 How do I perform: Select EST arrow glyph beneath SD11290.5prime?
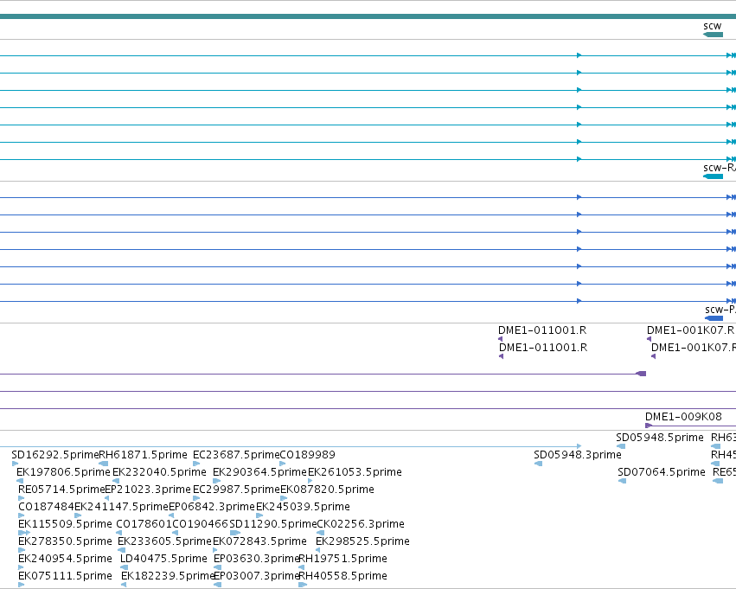pos(235,533)
